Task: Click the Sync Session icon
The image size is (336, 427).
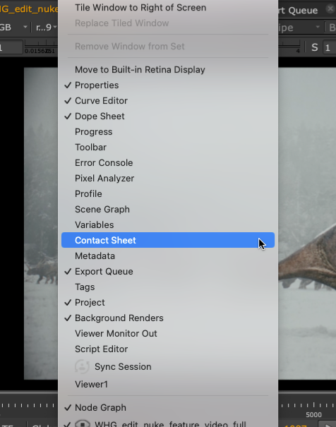Action: [82, 366]
